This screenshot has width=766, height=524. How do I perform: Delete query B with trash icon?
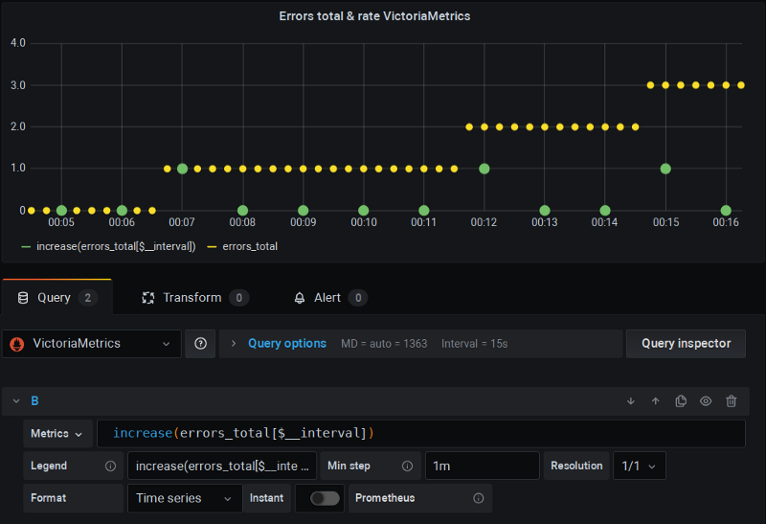tap(732, 401)
